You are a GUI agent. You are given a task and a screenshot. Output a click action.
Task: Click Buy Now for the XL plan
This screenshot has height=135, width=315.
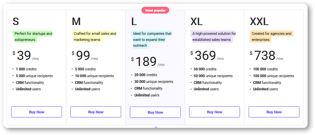215,112
